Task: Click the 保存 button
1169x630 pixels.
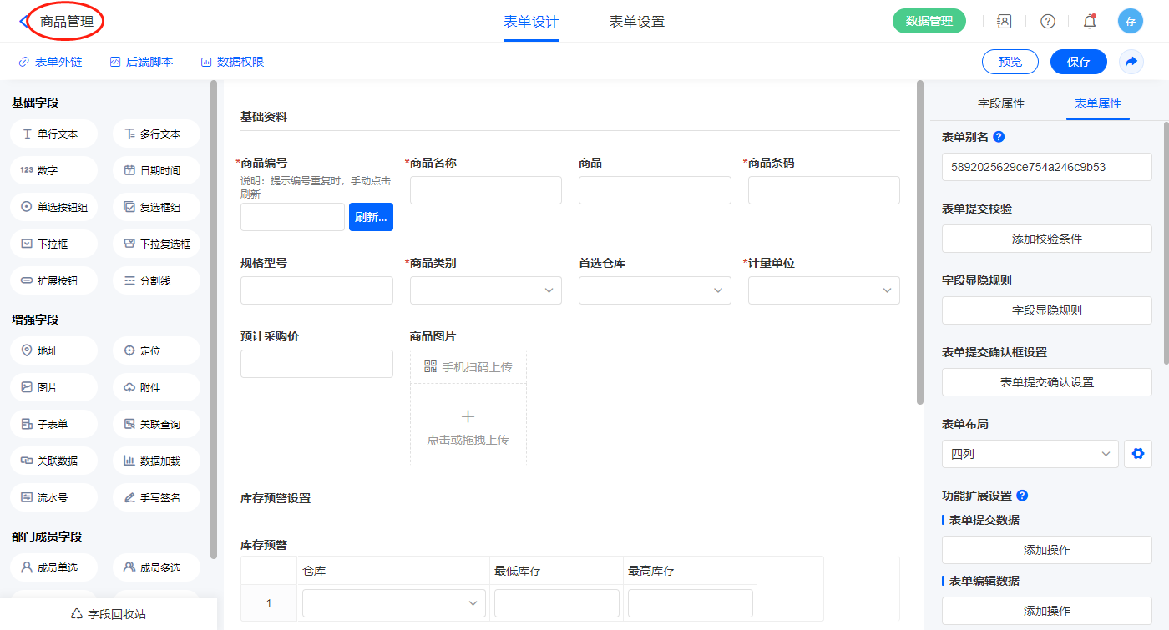Action: (x=1078, y=62)
